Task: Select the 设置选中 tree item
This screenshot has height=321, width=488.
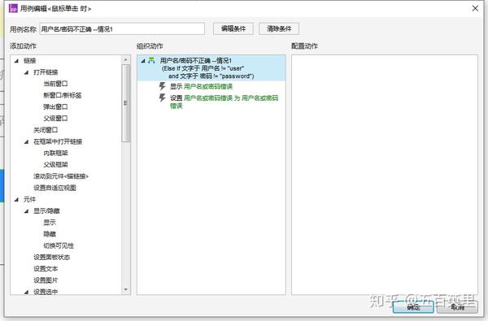Action: (46, 292)
